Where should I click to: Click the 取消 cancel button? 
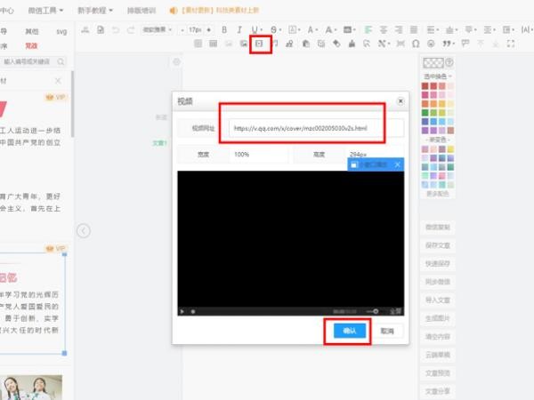coord(387,331)
